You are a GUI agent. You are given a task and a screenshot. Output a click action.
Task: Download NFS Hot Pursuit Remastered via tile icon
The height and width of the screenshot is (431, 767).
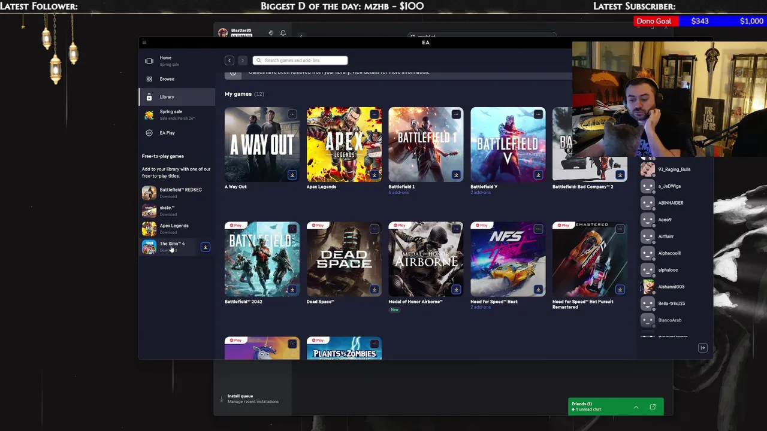point(620,290)
